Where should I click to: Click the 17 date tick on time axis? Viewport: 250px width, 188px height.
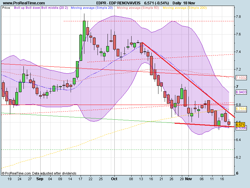80,179
